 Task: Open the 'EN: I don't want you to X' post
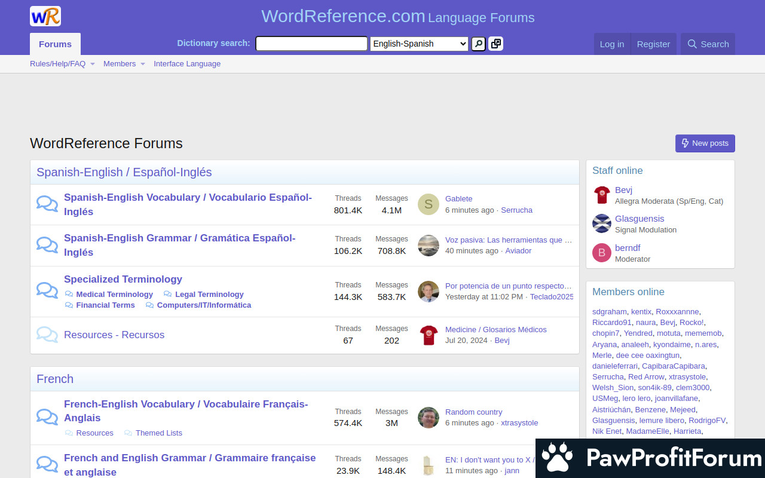pos(490,459)
